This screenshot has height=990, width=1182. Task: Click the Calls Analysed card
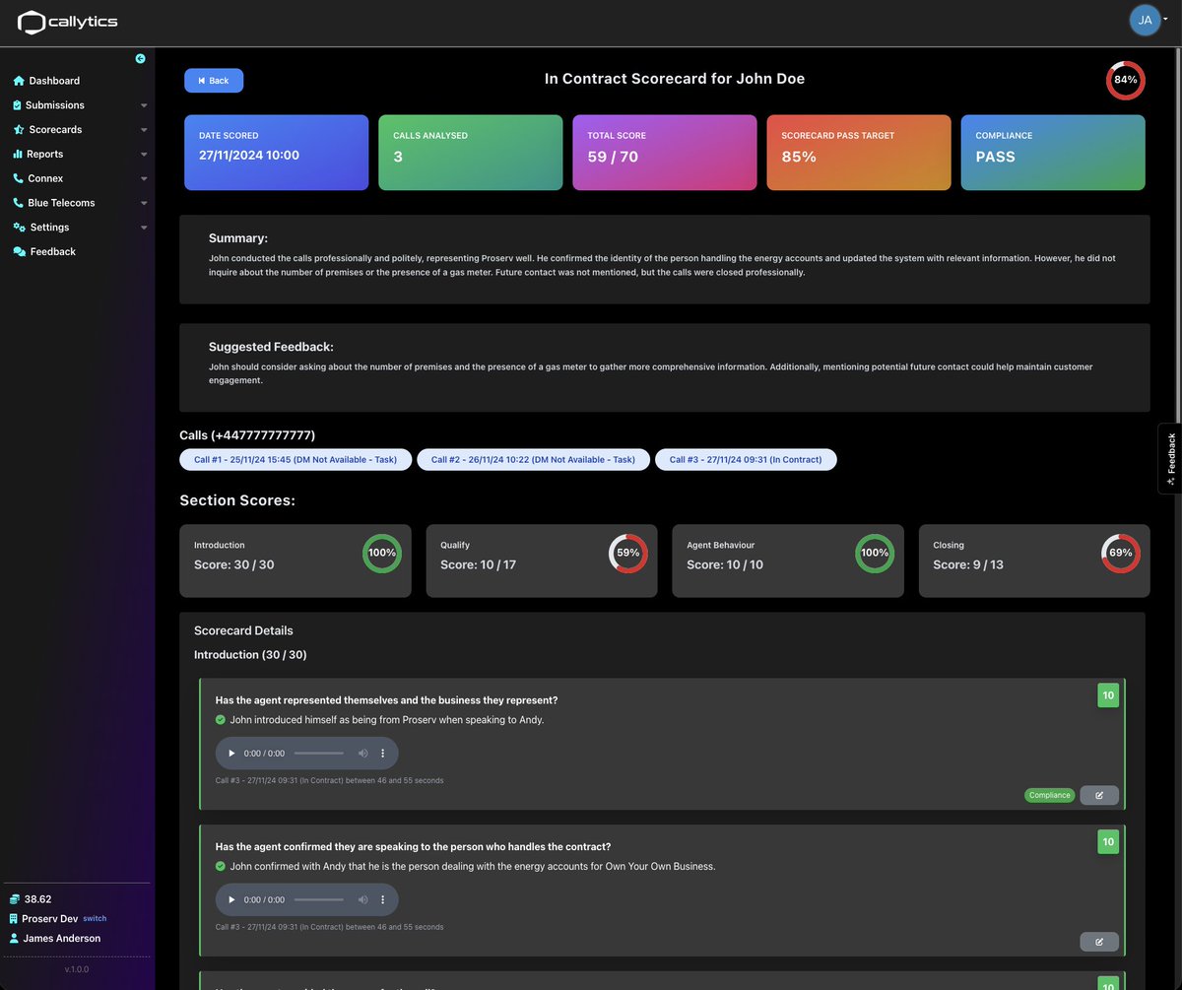(470, 153)
